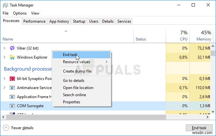Click the Windows Explorer folder icon
Image resolution: width=216 pixels, height=136 pixels.
tap(12, 57)
